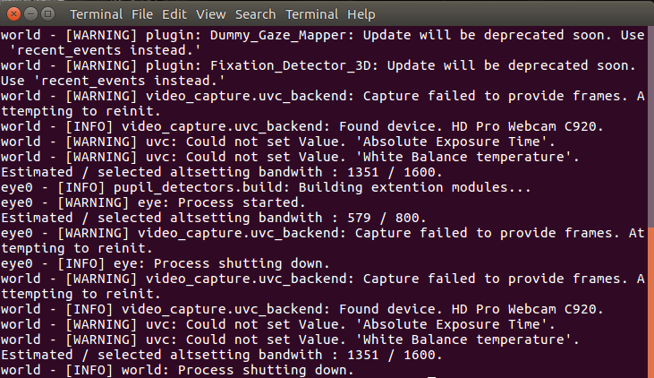Open the Search menu
Viewport: 654px width, 378px height.
[255, 14]
